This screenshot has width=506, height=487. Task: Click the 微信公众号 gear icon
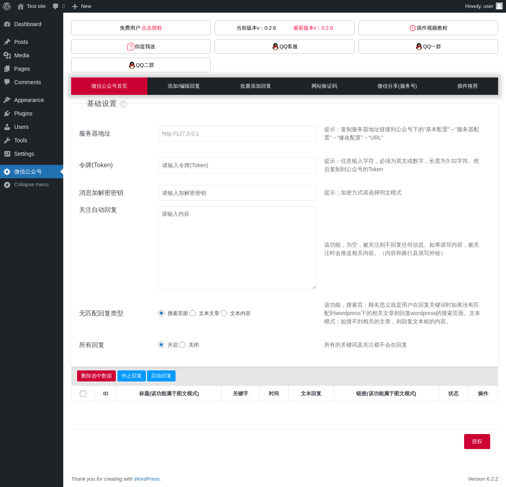7,172
